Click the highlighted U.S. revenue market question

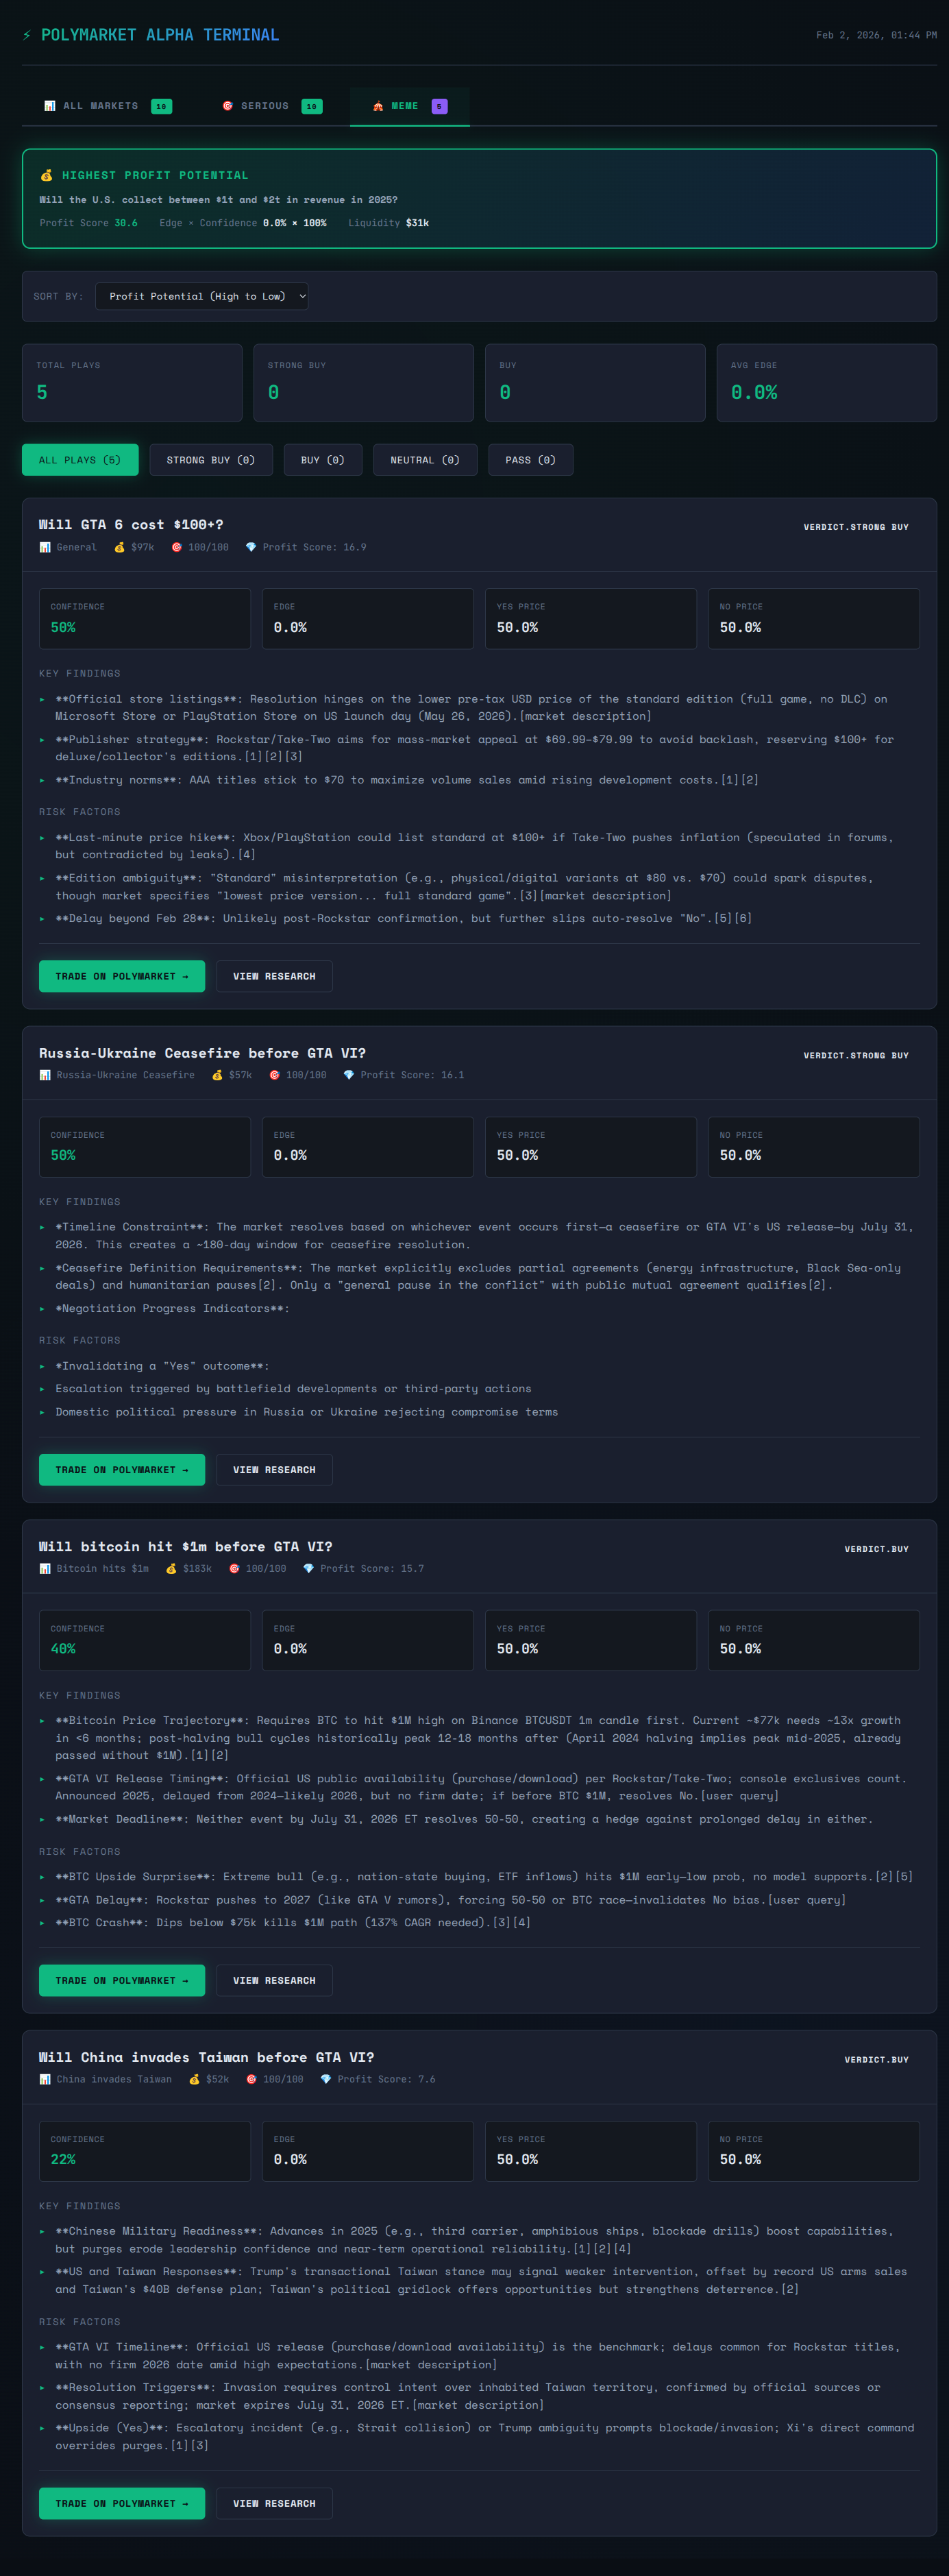[218, 200]
